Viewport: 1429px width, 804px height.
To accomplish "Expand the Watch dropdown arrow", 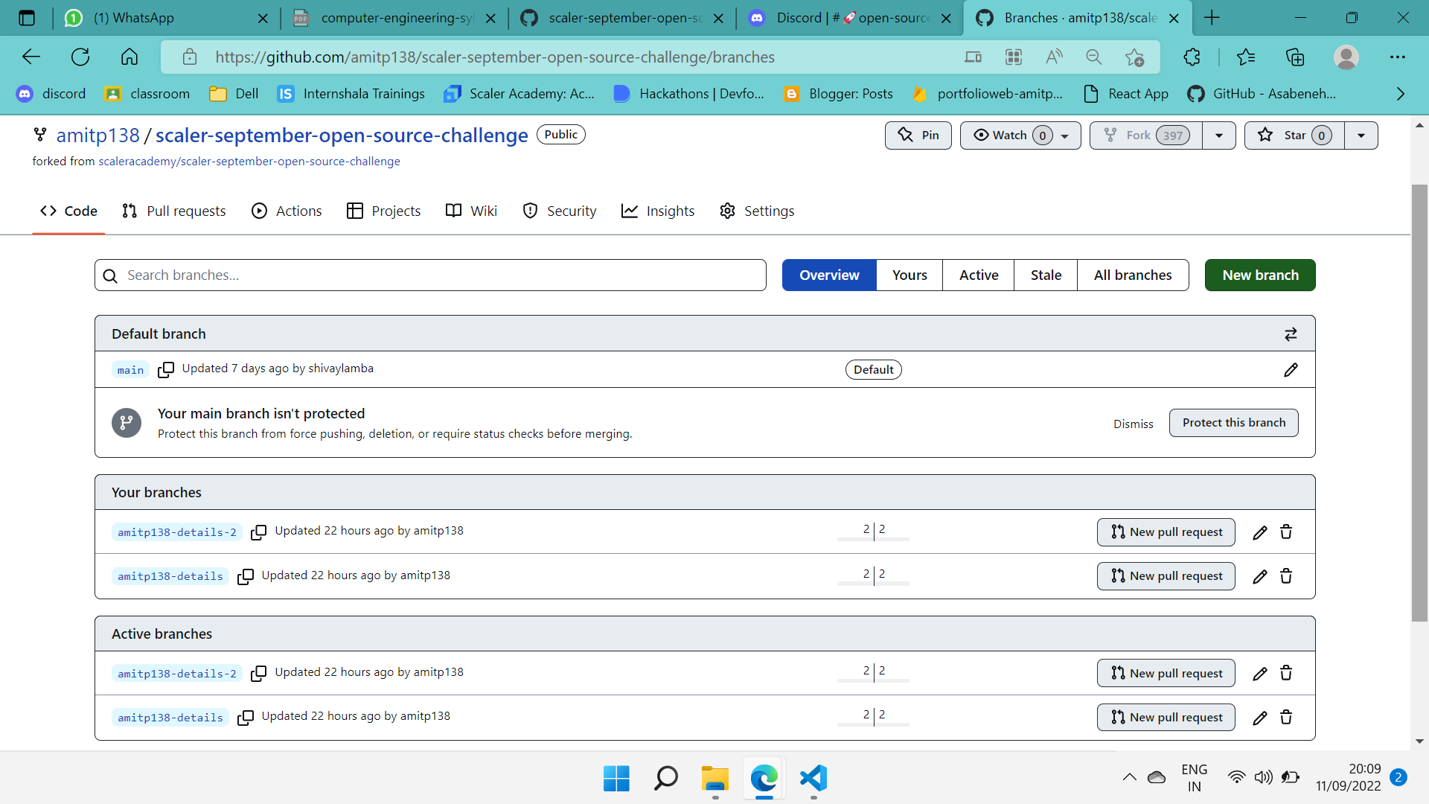I will (1064, 135).
